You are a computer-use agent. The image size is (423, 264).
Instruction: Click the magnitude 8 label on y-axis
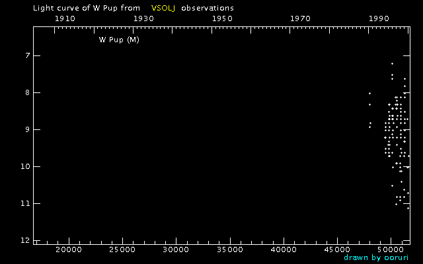pos(26,92)
